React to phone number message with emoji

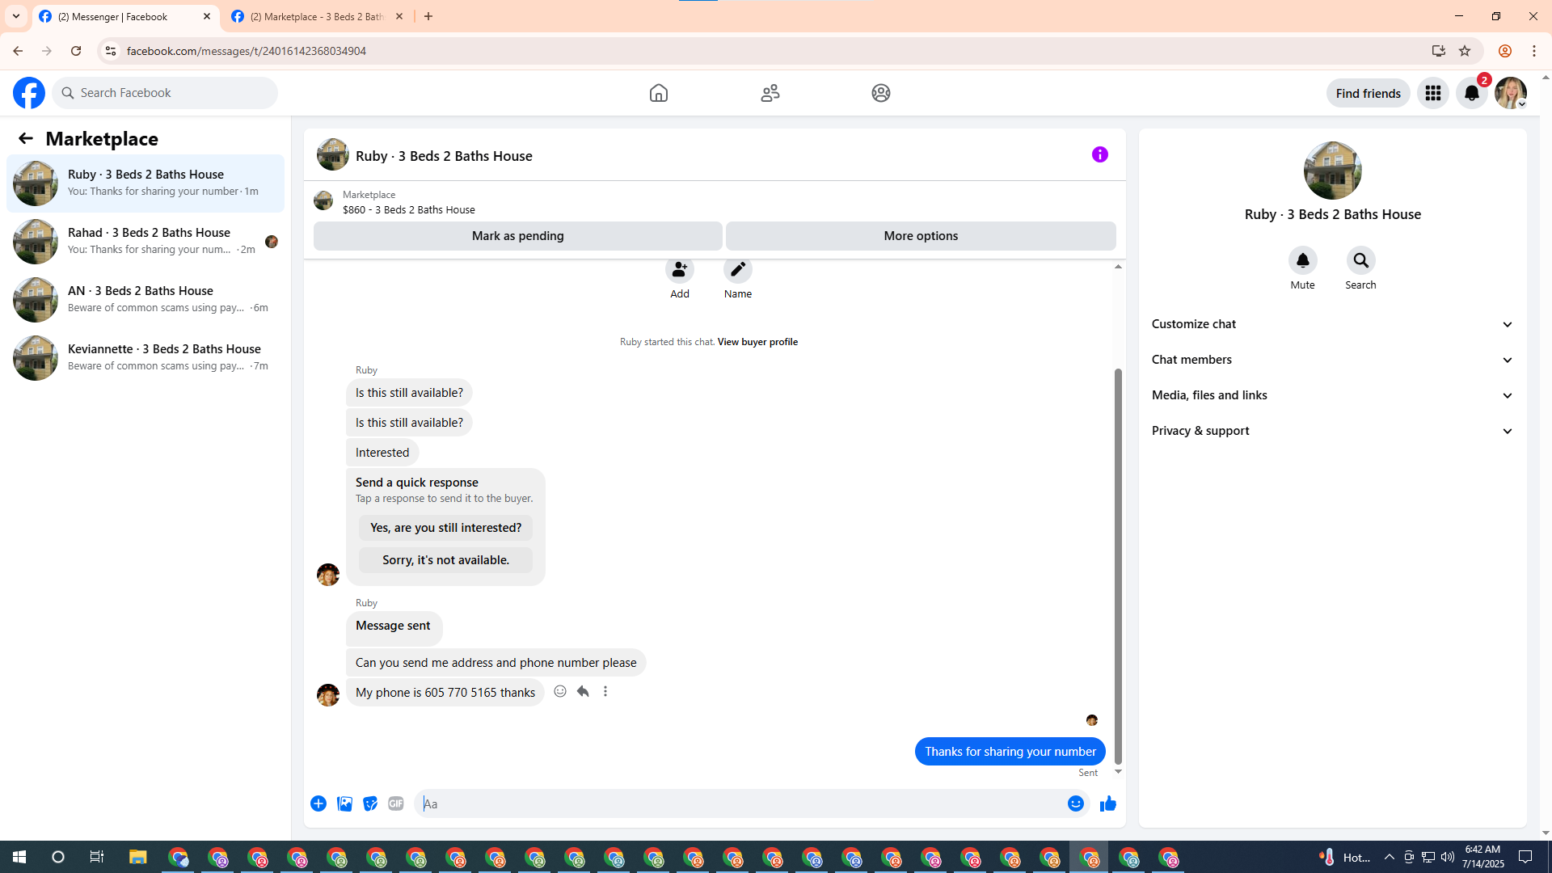560,692
